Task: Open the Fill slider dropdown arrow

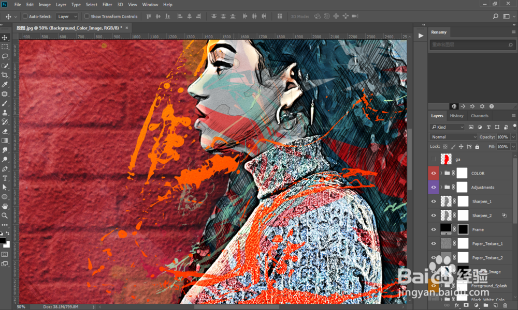Action: 513,147
